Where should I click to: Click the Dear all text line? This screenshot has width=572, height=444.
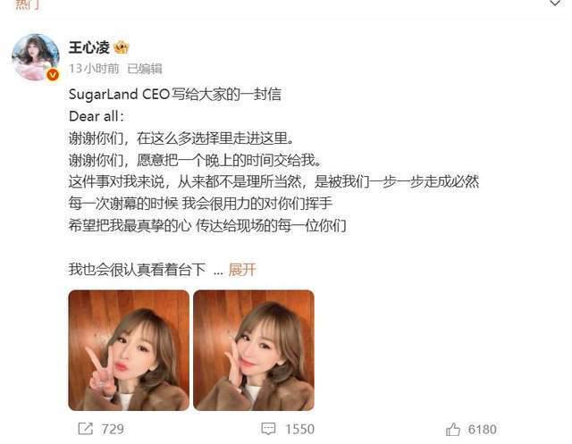pyautogui.click(x=97, y=116)
